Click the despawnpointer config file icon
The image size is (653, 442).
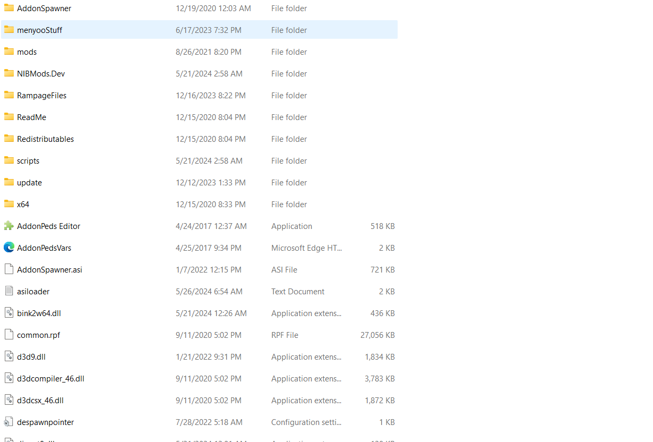click(x=8, y=422)
